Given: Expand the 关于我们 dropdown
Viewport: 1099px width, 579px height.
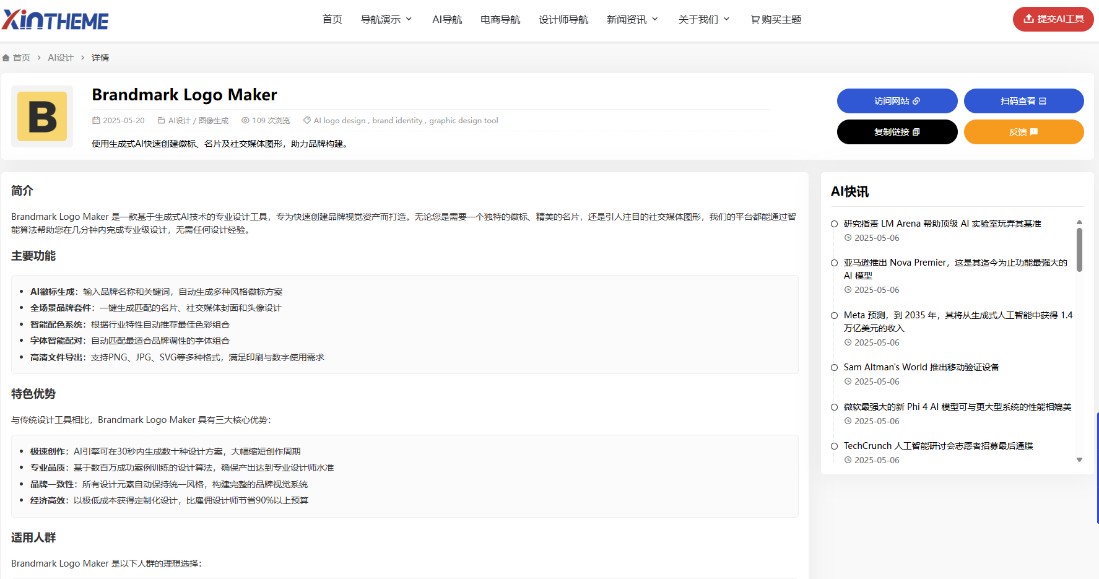Looking at the screenshot, I should 704,20.
